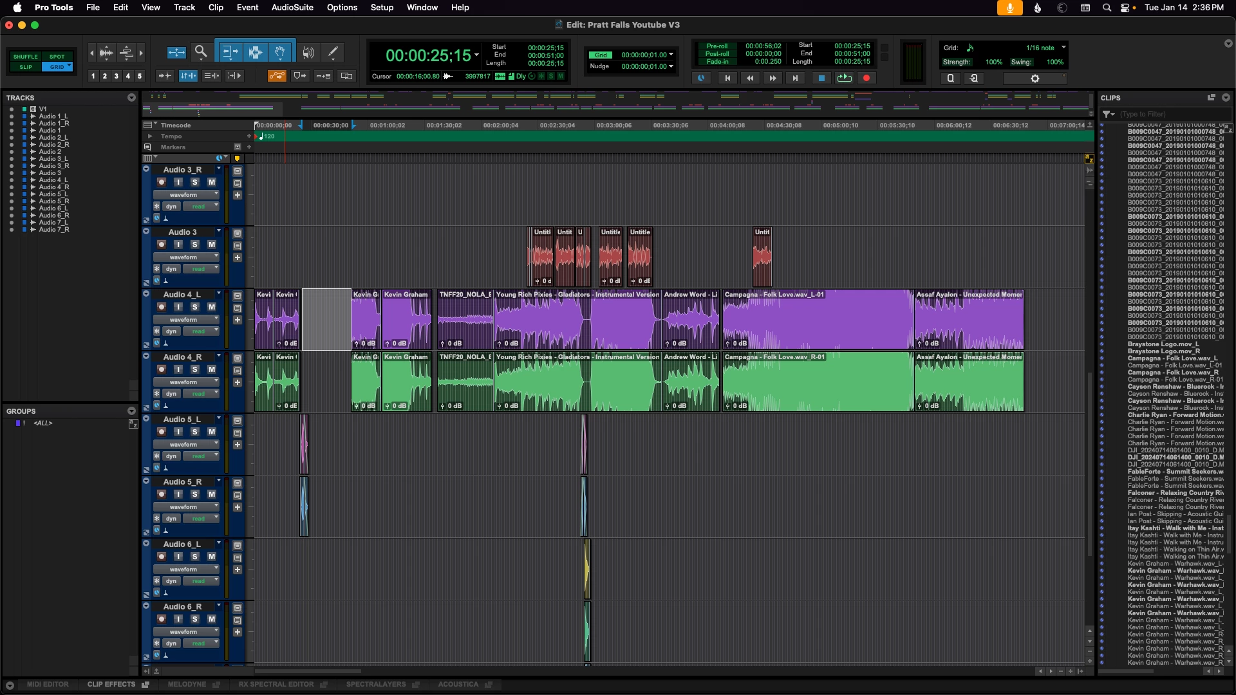1236x695 pixels.
Task: Solo the Audio 4_L track
Action: click(194, 307)
